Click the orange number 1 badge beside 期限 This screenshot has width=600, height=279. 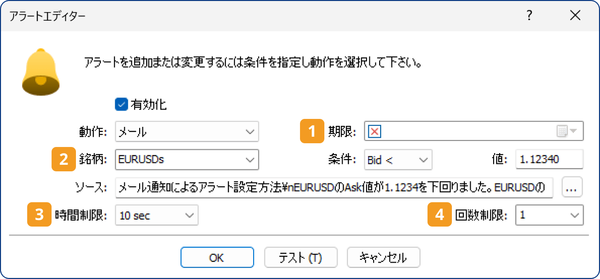click(x=311, y=132)
